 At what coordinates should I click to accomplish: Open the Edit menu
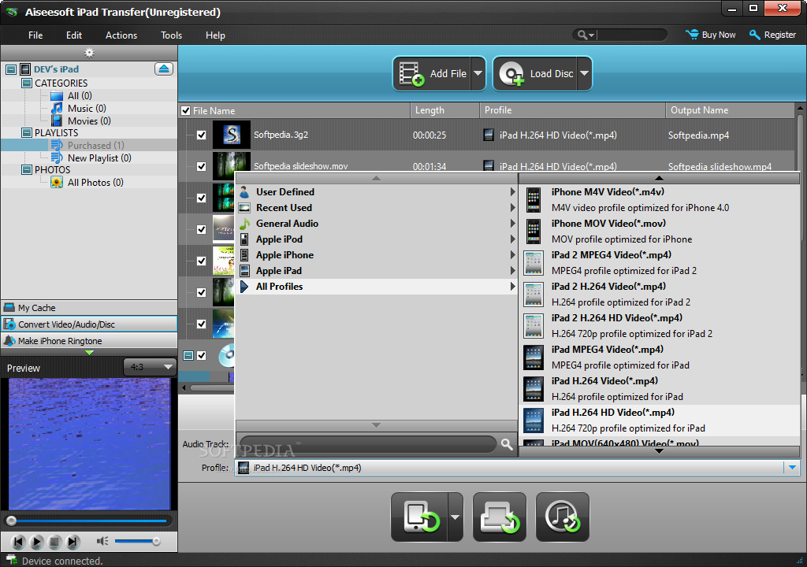[73, 35]
